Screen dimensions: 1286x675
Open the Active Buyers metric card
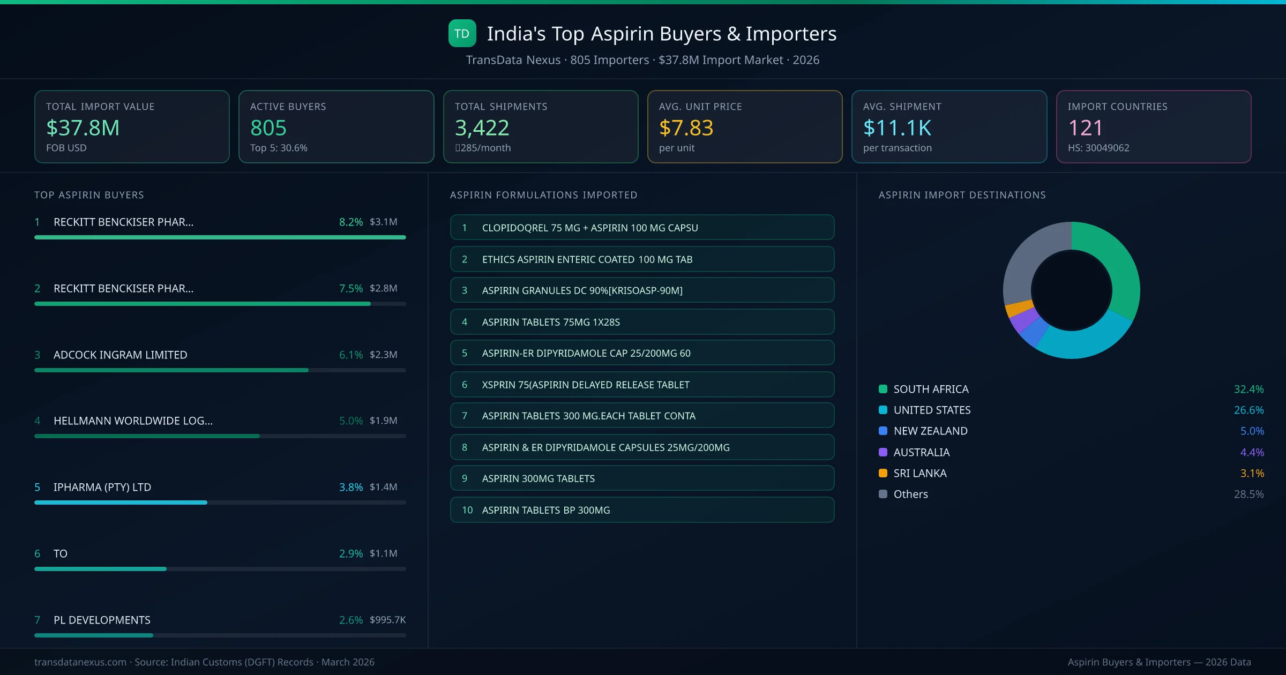336,126
